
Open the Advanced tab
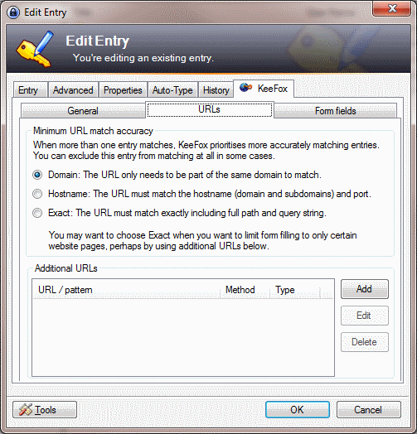click(x=73, y=90)
